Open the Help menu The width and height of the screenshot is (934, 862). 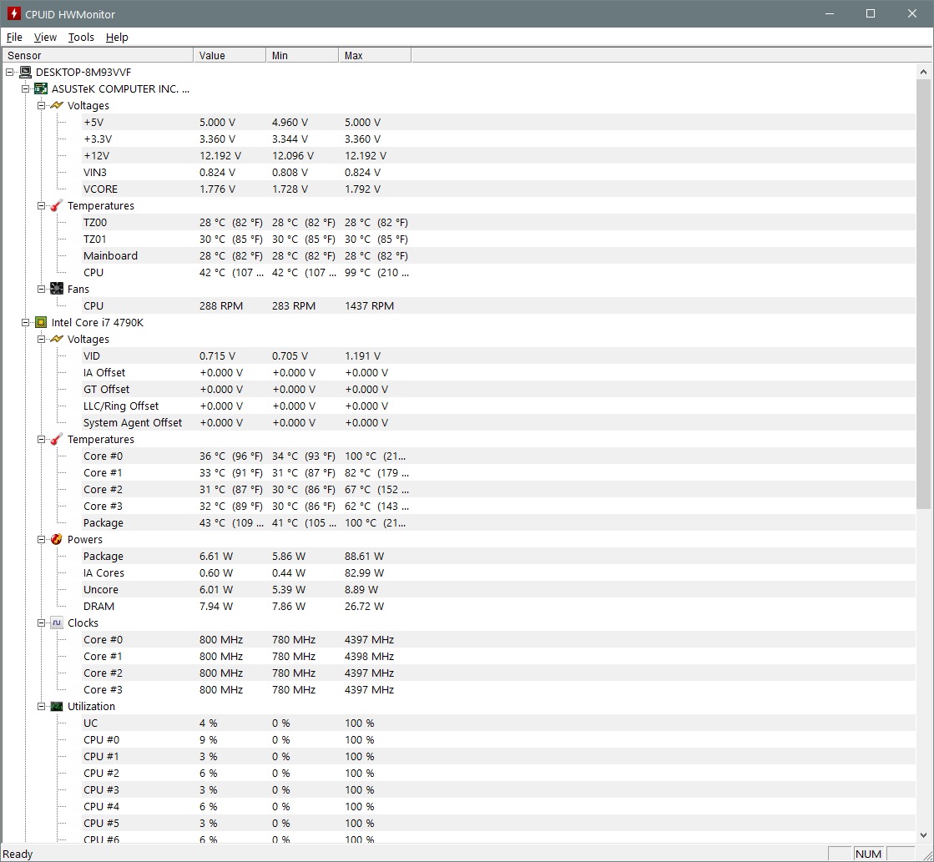tap(117, 37)
